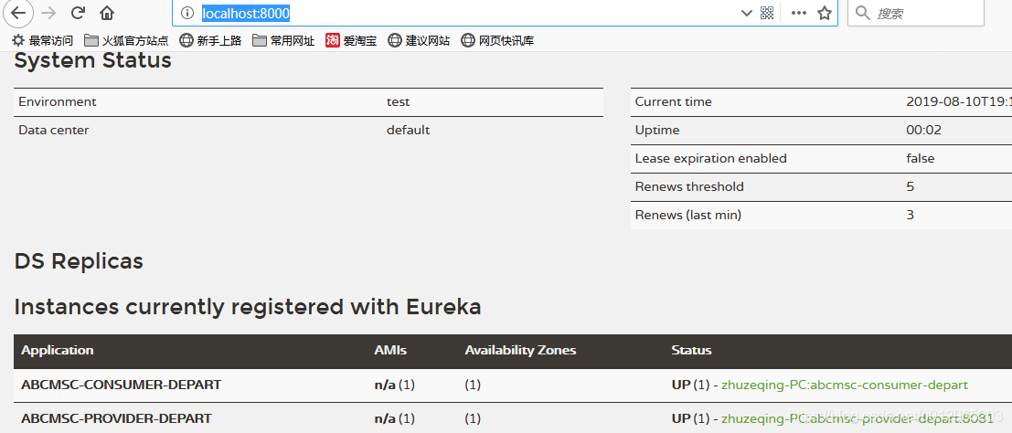Select the ABCMSC-CONSUMER-DEPART application name
The width and height of the screenshot is (1012, 433).
pos(122,385)
